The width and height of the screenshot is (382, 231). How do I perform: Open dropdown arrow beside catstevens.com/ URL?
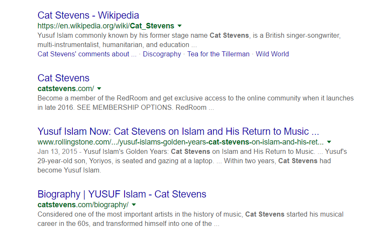coord(99,89)
